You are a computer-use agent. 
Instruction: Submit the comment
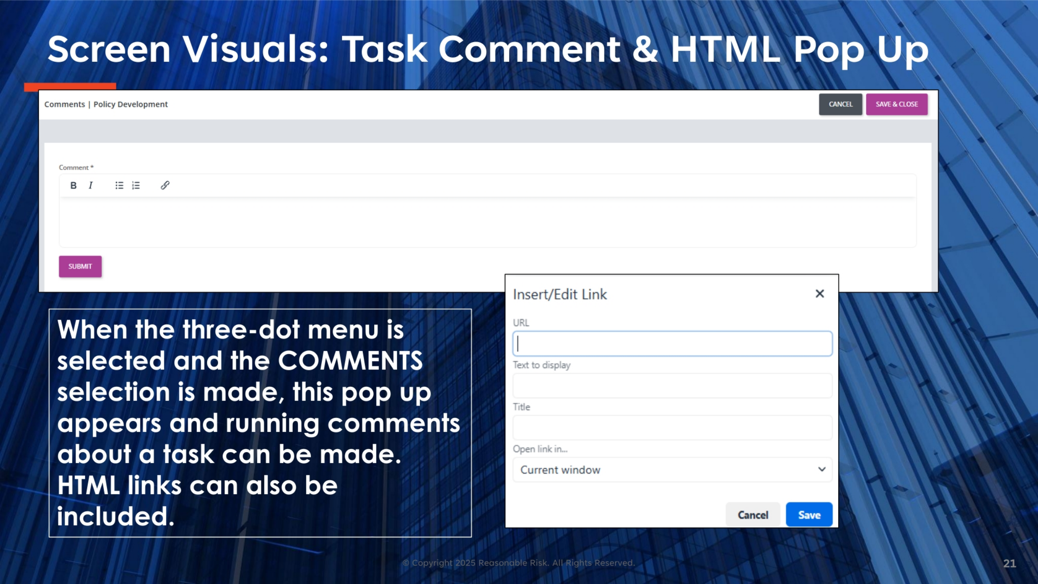pyautogui.click(x=80, y=266)
